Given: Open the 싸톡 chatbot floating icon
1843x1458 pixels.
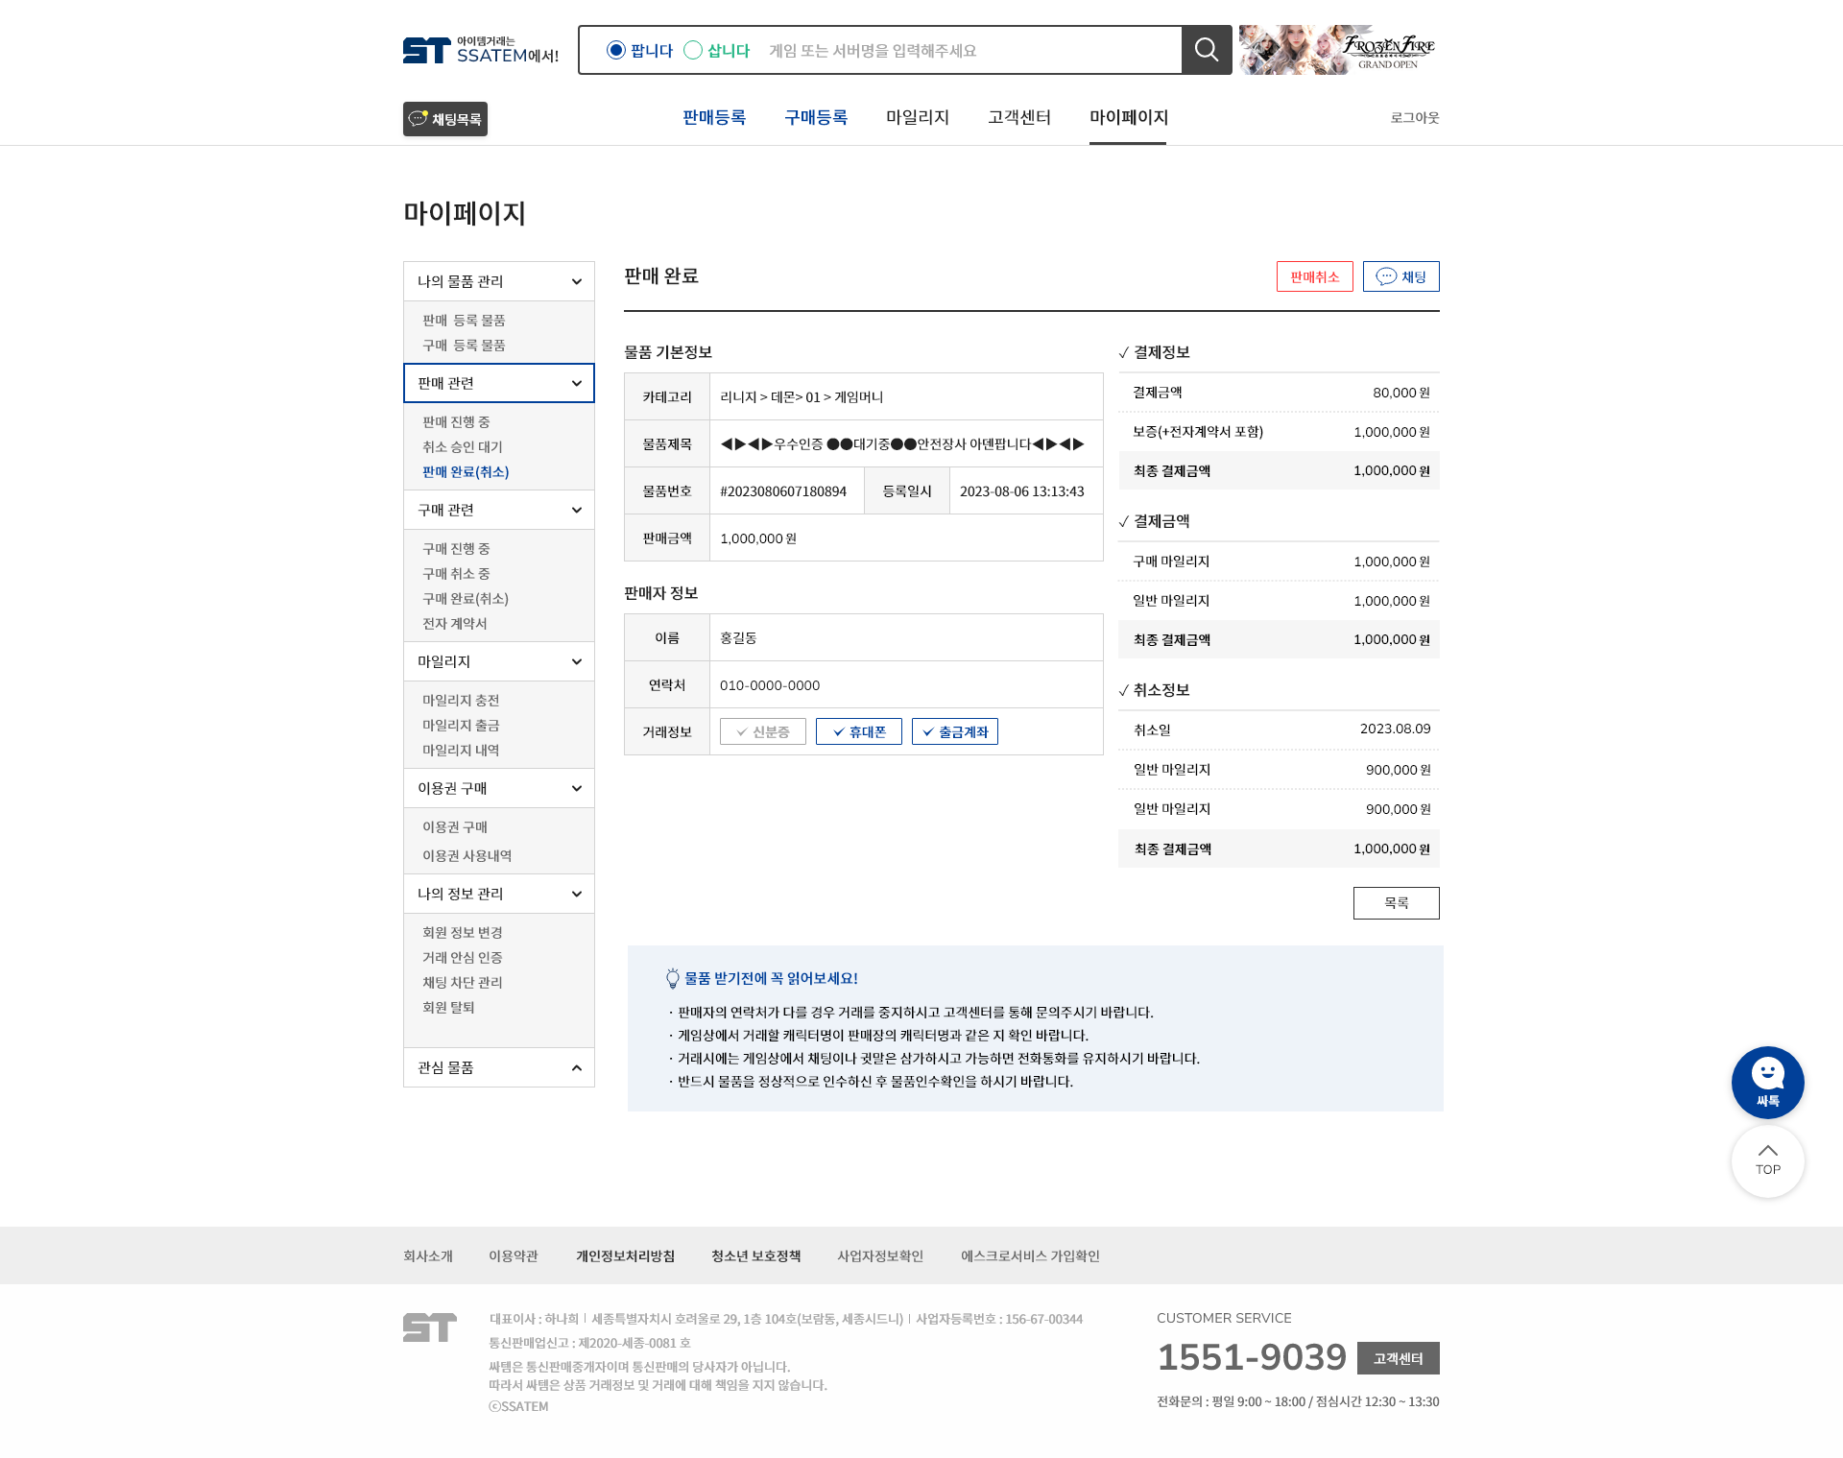Looking at the screenshot, I should coord(1767,1082).
